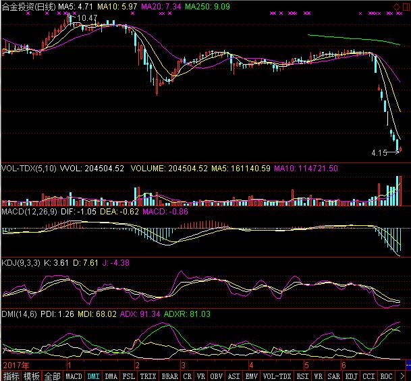Click the red split-panel icon at top right
411x381 pixels.
(406, 7)
